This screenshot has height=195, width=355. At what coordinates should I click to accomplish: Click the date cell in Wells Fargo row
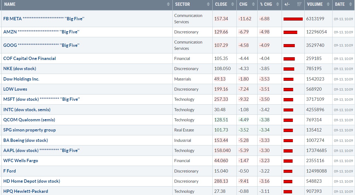tap(344, 161)
